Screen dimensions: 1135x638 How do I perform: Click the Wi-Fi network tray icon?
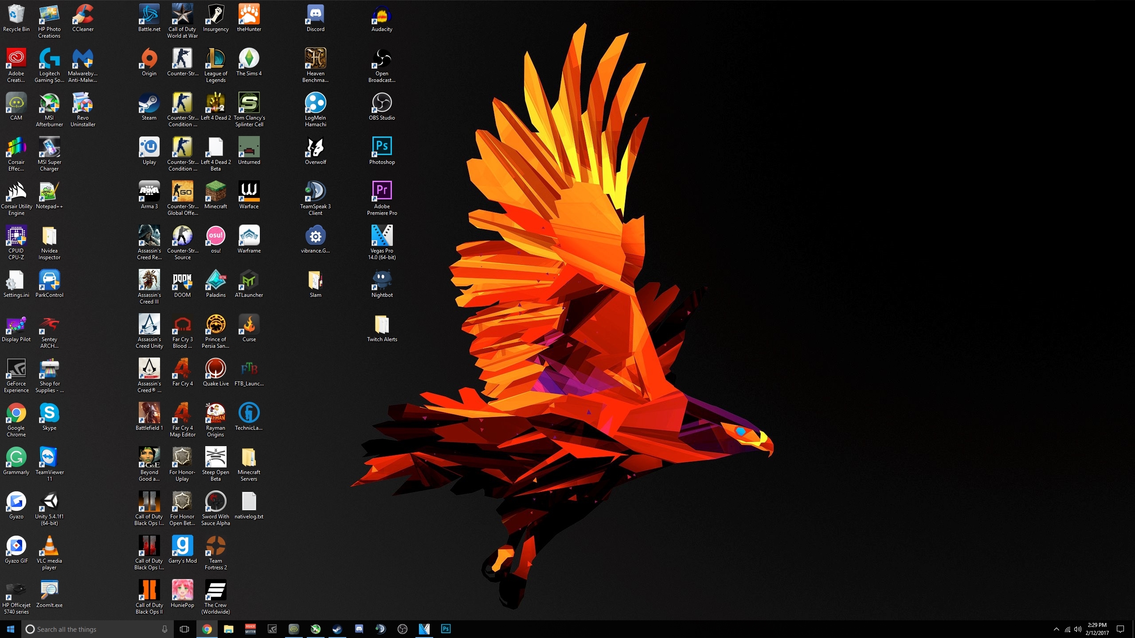[x=1067, y=629]
